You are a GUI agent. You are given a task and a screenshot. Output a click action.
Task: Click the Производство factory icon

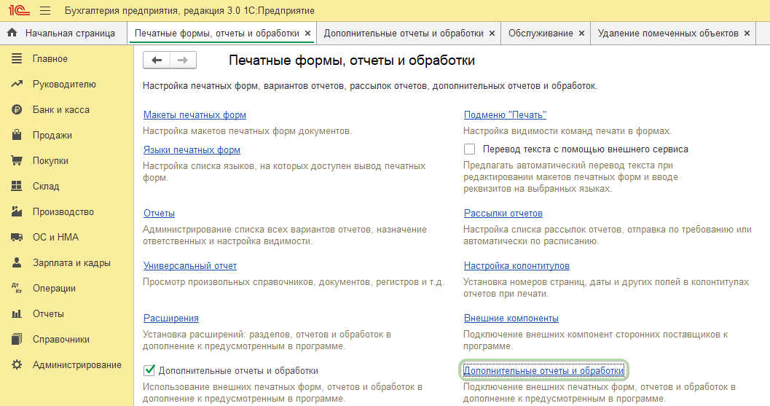coord(17,211)
